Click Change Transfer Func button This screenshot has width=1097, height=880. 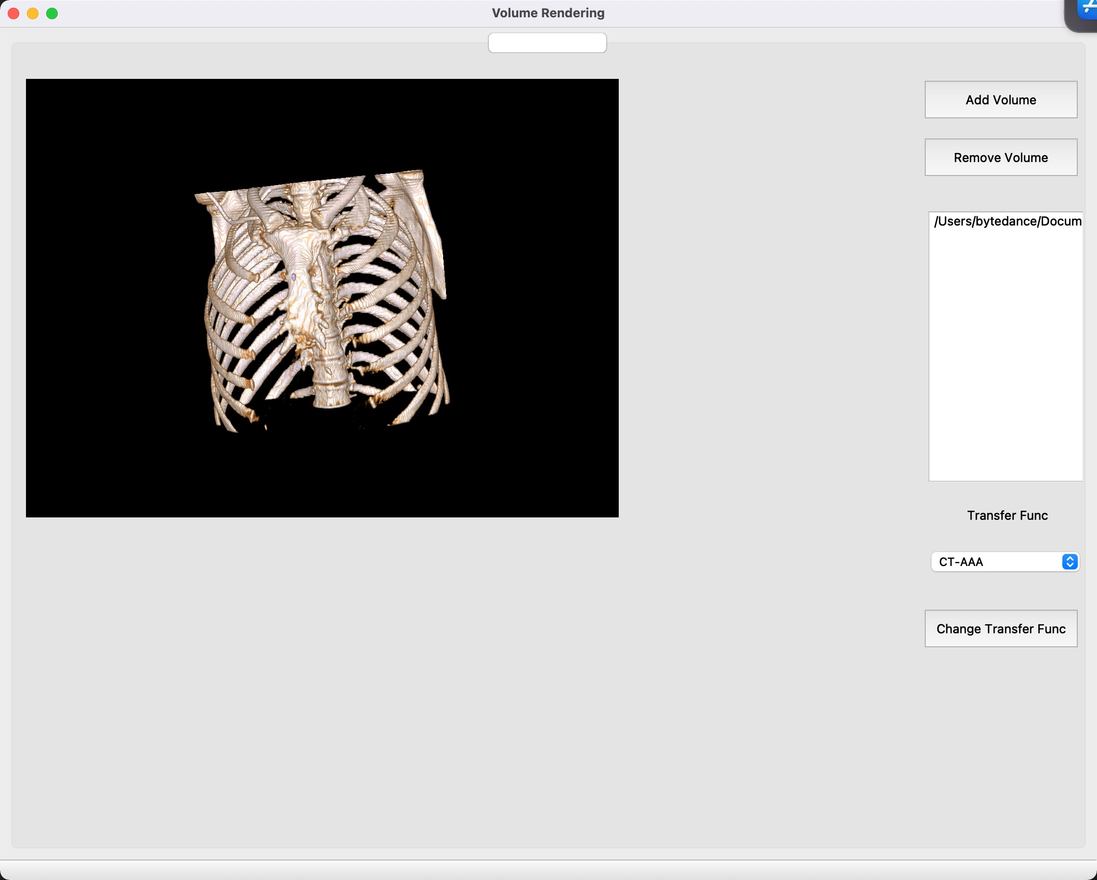1000,629
